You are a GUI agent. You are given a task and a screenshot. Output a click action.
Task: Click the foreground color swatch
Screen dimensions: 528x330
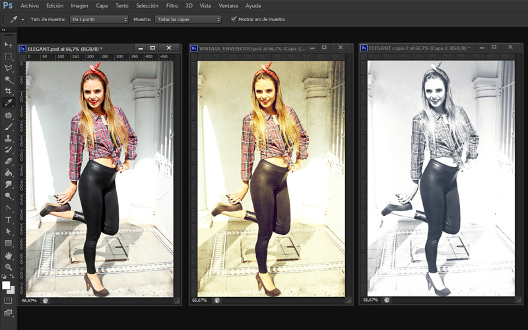[7, 284]
